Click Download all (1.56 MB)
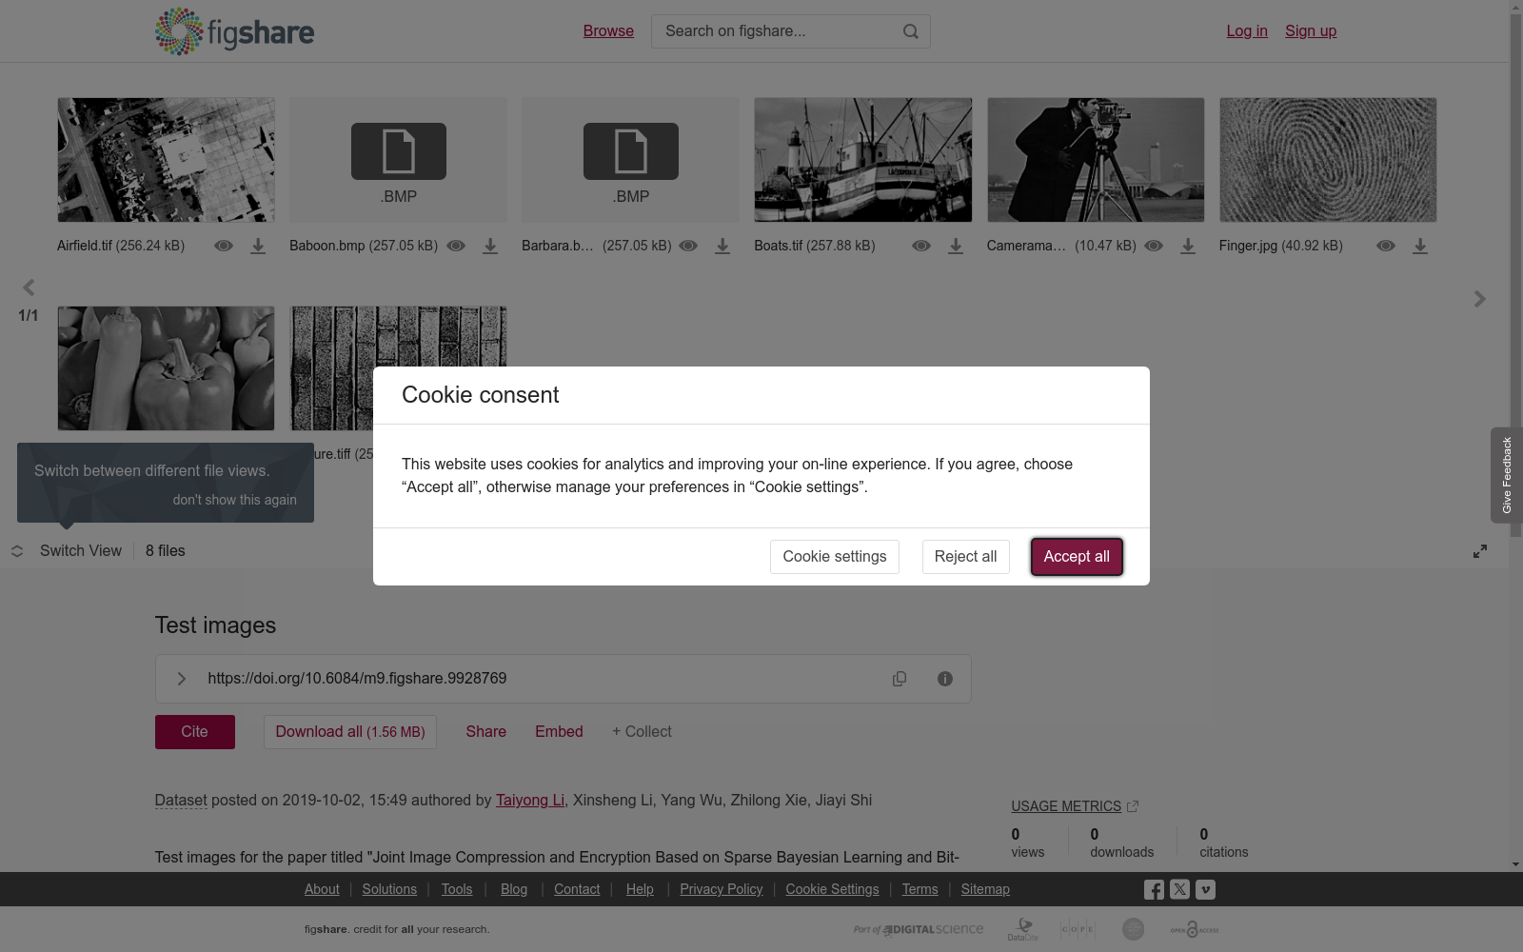 [350, 732]
